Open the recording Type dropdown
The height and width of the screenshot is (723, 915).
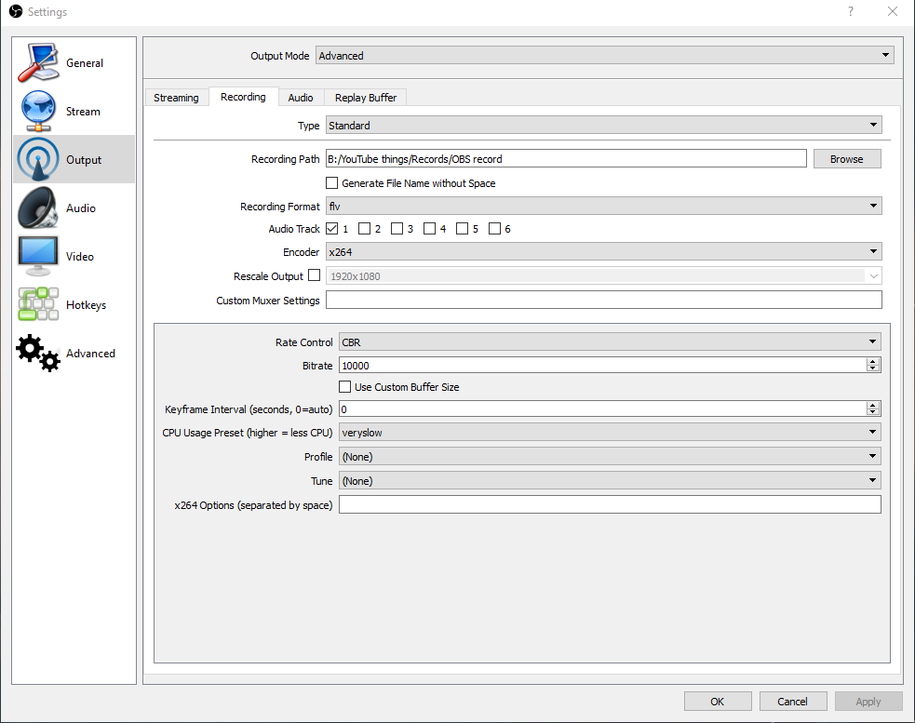click(604, 125)
